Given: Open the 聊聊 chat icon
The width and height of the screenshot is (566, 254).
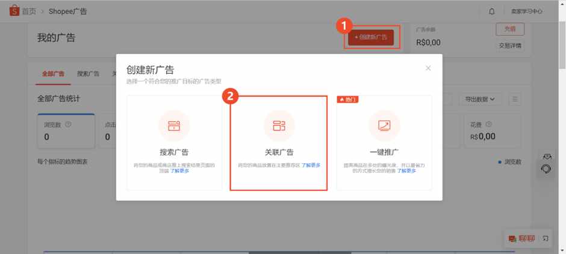Looking at the screenshot, I should tap(512, 239).
